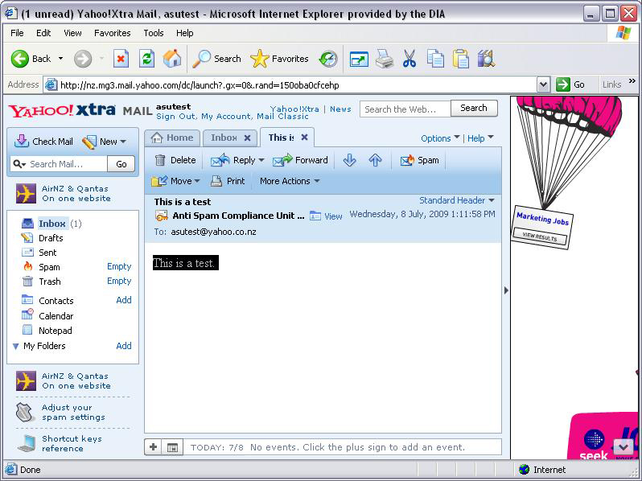Open the Drafts folder
Screen dimensions: 642x481
click(x=51, y=238)
